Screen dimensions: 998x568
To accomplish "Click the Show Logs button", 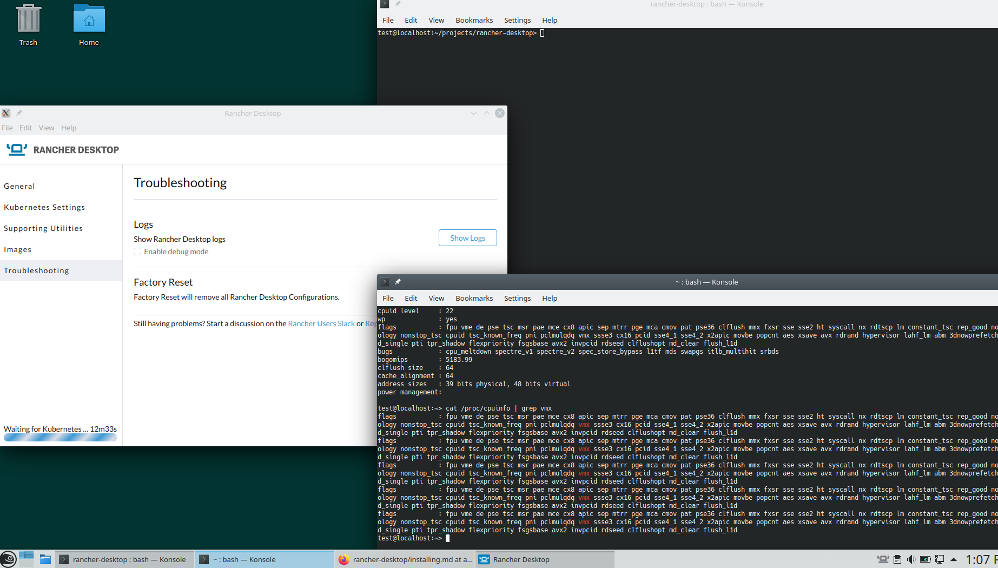I will (467, 237).
